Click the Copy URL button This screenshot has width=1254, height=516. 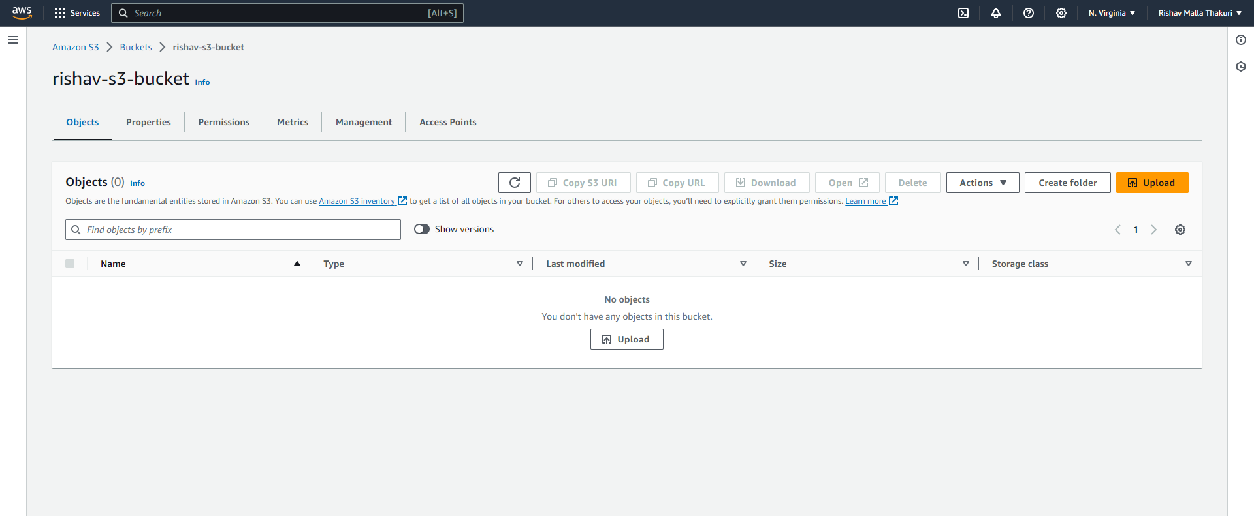coord(677,183)
